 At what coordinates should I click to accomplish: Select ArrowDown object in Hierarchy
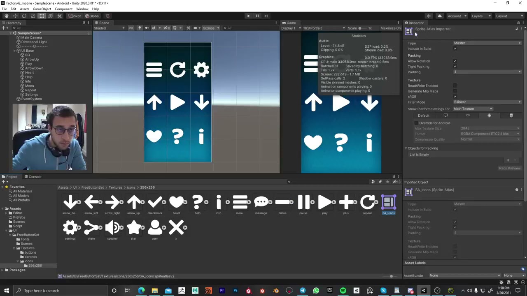34,68
